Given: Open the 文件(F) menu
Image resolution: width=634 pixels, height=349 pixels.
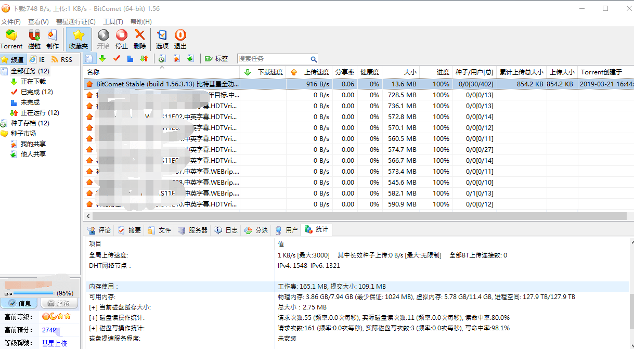Looking at the screenshot, I should point(11,21).
